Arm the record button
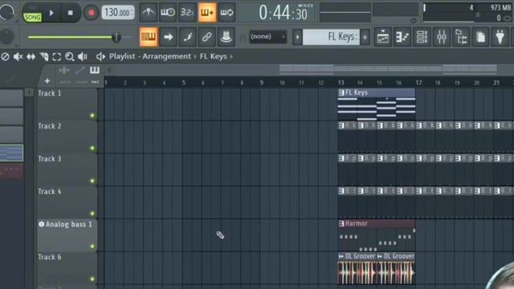514x289 pixels. (x=91, y=13)
